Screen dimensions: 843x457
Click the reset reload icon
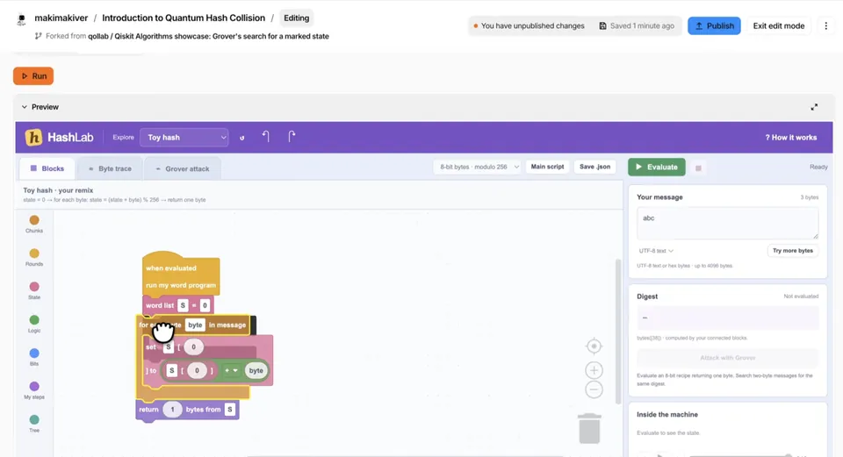(242, 138)
